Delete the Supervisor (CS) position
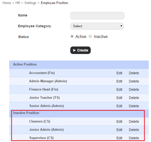 coord(134,138)
